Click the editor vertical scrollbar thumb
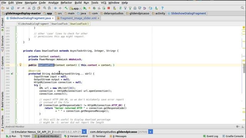 (244, 68)
